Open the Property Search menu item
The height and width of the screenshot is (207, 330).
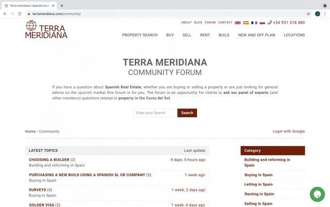tap(140, 35)
